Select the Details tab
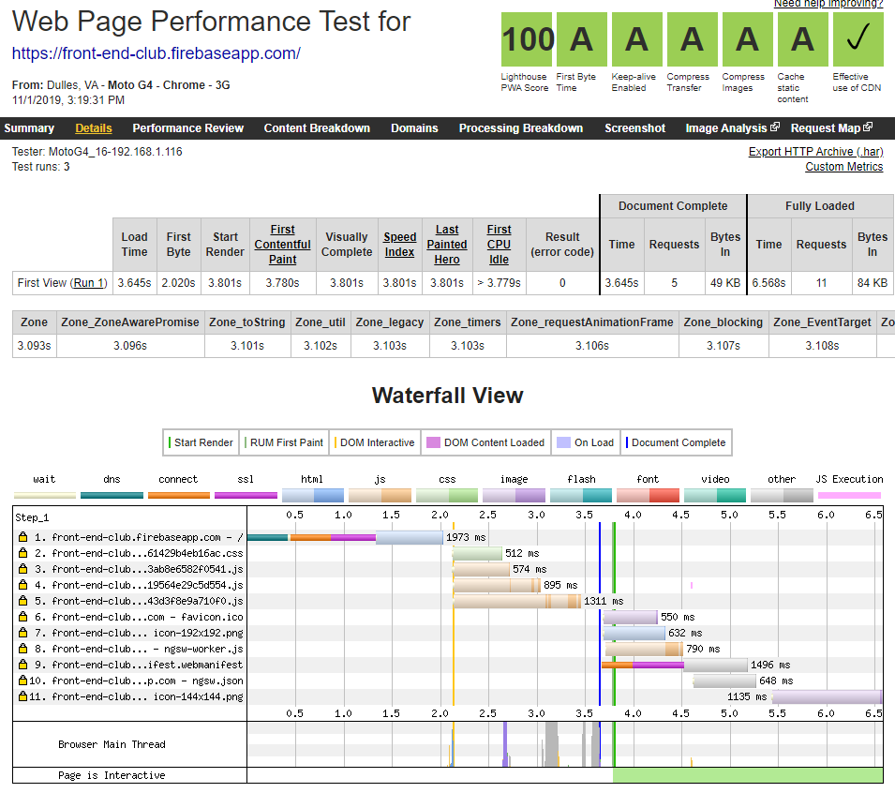The image size is (895, 793). pyautogui.click(x=94, y=128)
